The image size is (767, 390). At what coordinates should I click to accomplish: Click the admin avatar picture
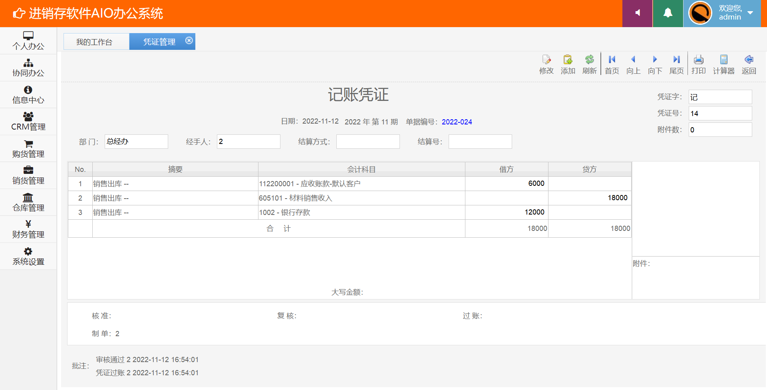tap(700, 13)
